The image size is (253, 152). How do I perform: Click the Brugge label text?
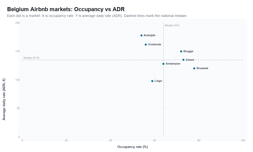pos(188,51)
